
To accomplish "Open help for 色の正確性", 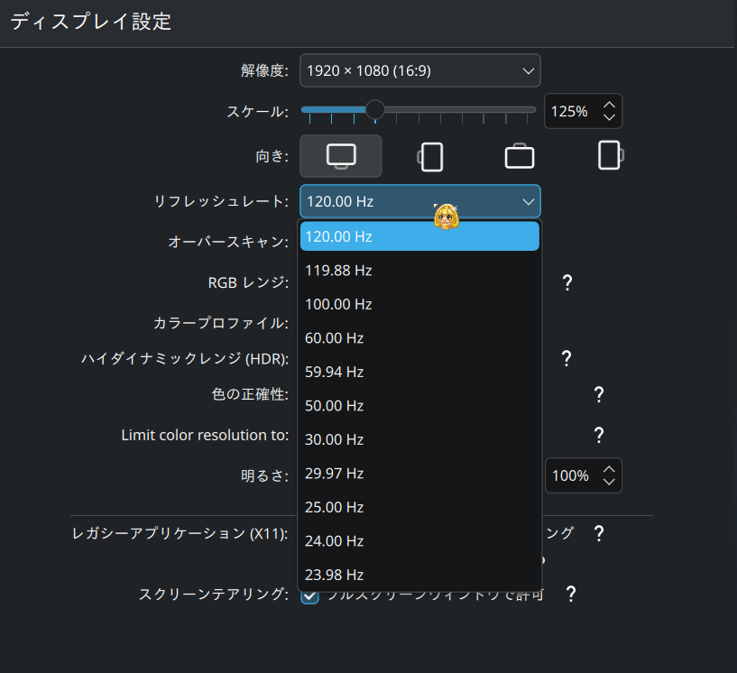I will click(598, 394).
